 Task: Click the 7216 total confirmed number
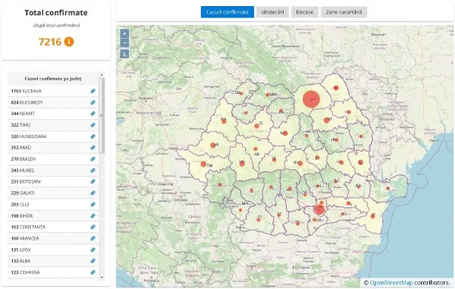[50, 42]
